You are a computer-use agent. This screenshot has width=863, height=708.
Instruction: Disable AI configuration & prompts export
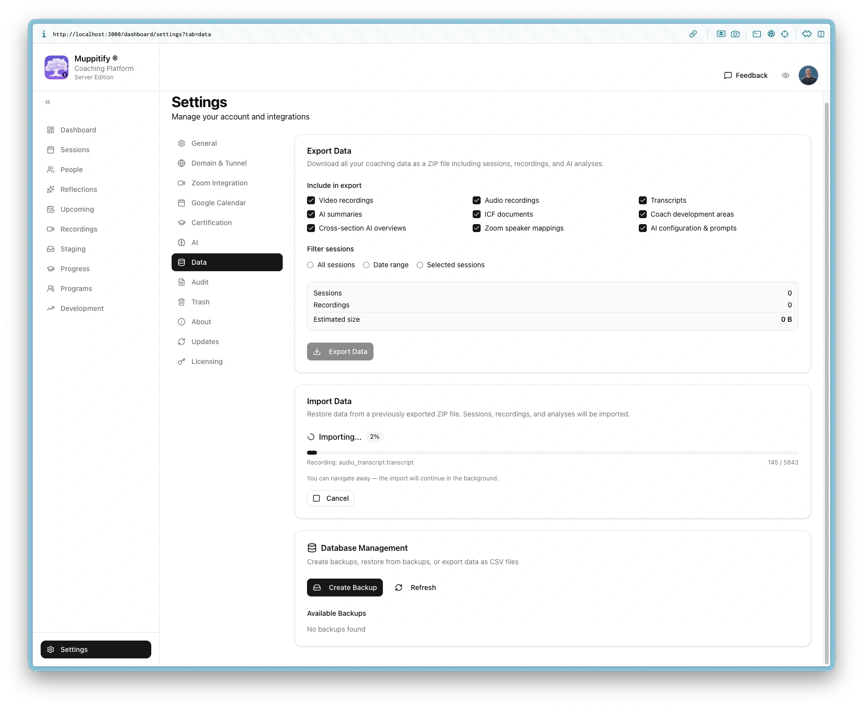[x=643, y=228]
